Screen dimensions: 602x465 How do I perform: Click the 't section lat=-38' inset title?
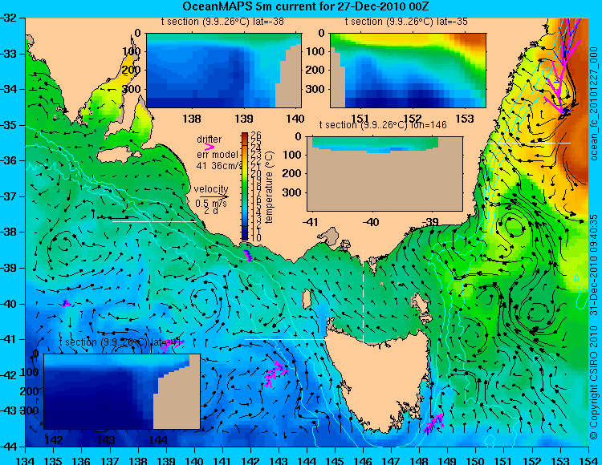click(222, 22)
